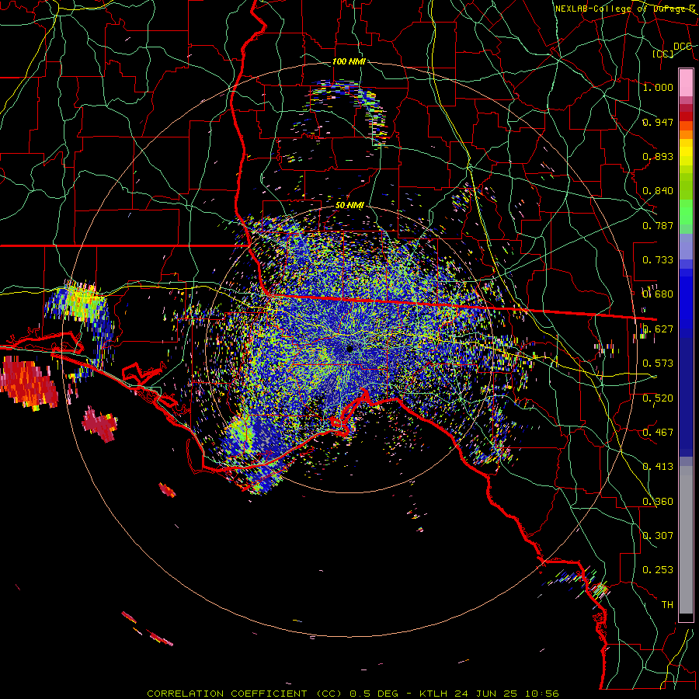Pick the pink swatch at the color bar top
The height and width of the screenshot is (699, 699).
[686, 82]
